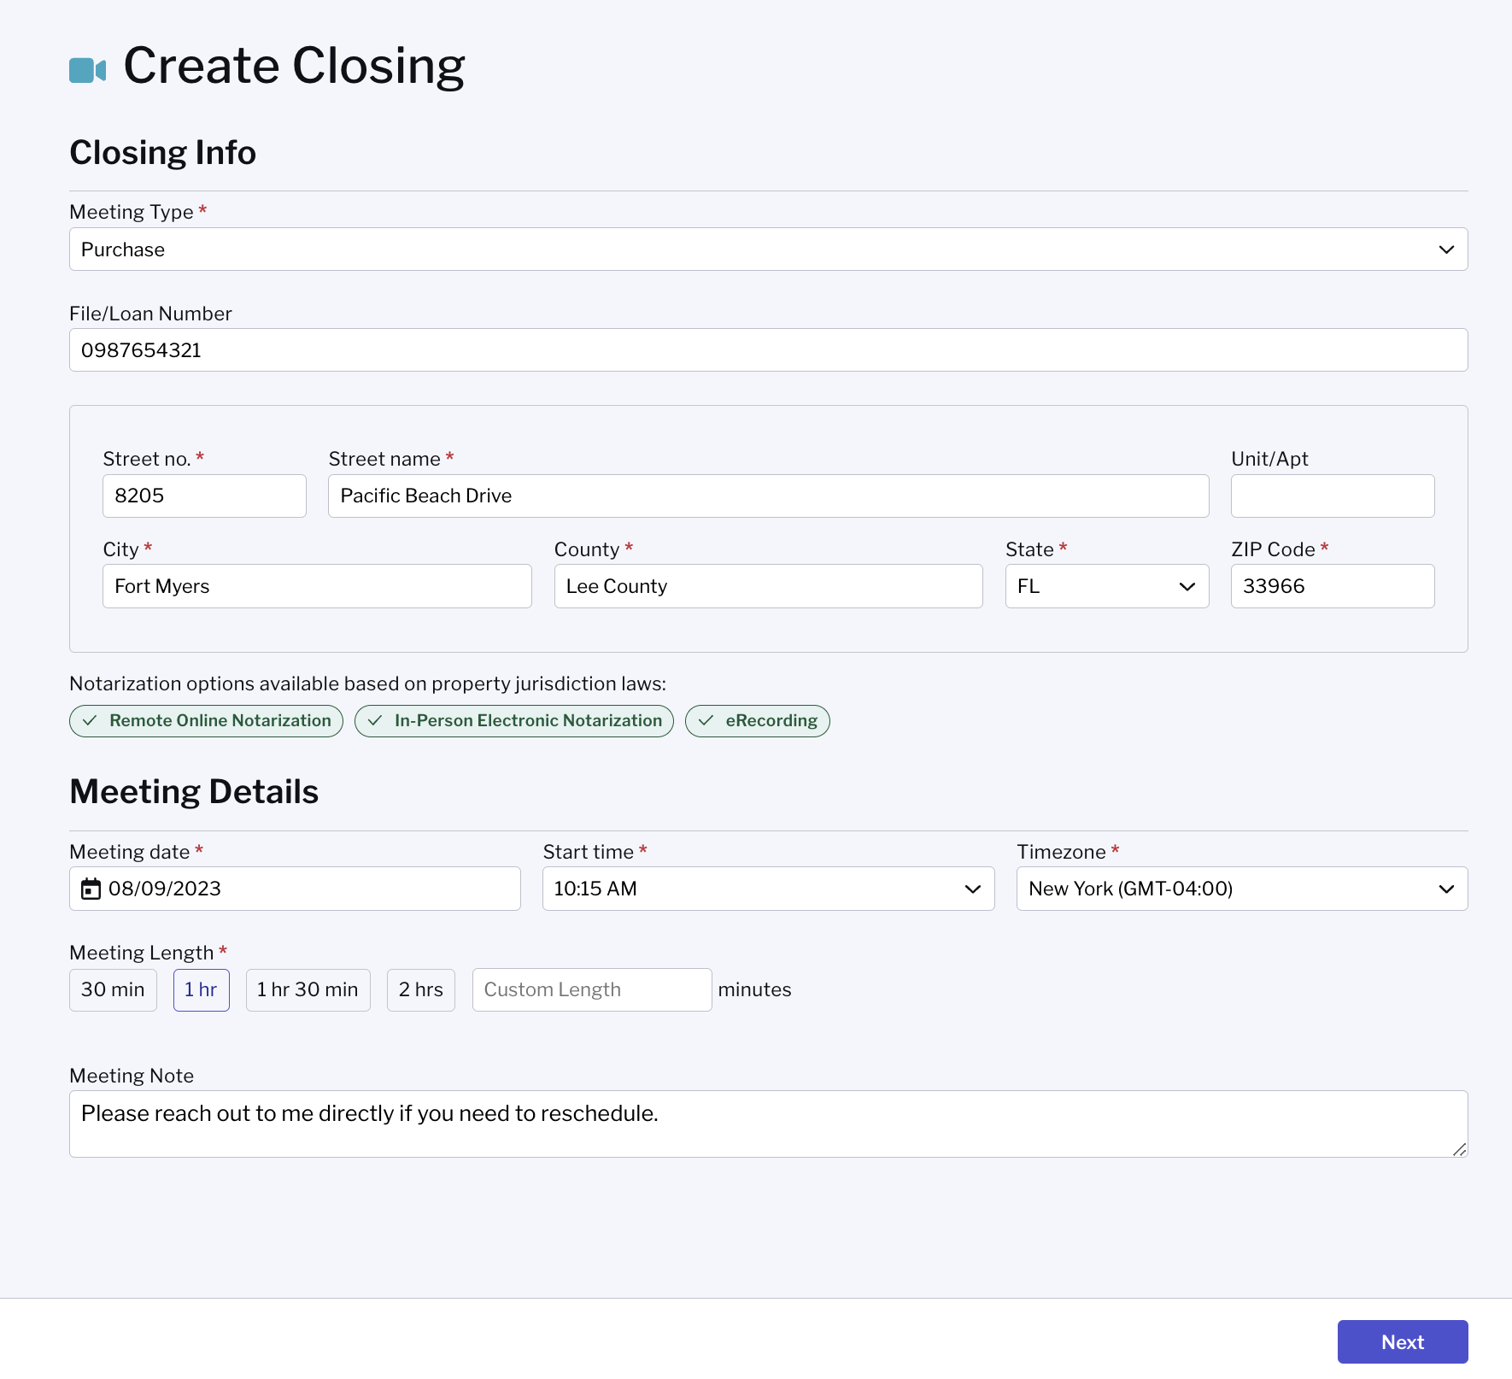Expand the State dropdown showing FL
The width and height of the screenshot is (1512, 1379).
click(x=1106, y=587)
